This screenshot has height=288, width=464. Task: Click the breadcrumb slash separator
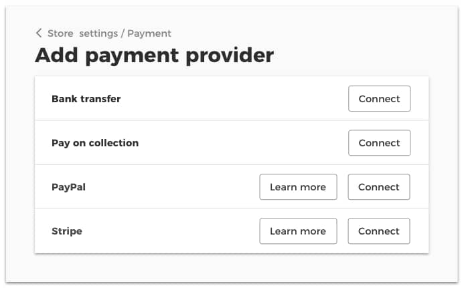coord(123,33)
